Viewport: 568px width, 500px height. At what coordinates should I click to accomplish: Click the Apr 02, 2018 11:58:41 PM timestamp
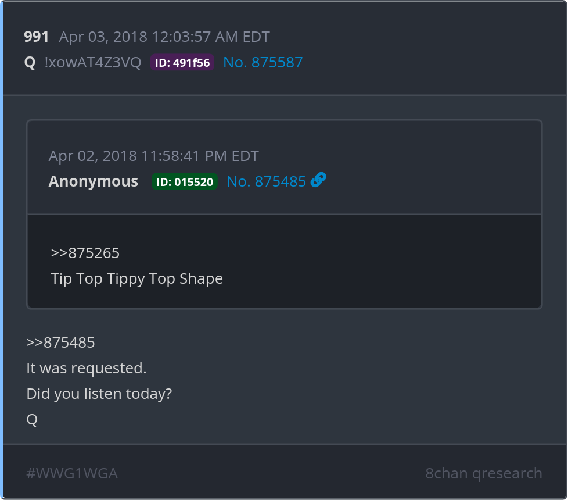154,156
